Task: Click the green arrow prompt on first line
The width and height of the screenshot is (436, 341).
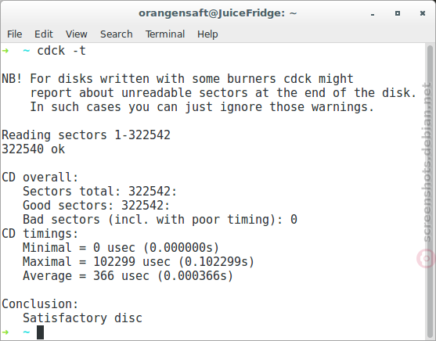Action: coord(5,51)
